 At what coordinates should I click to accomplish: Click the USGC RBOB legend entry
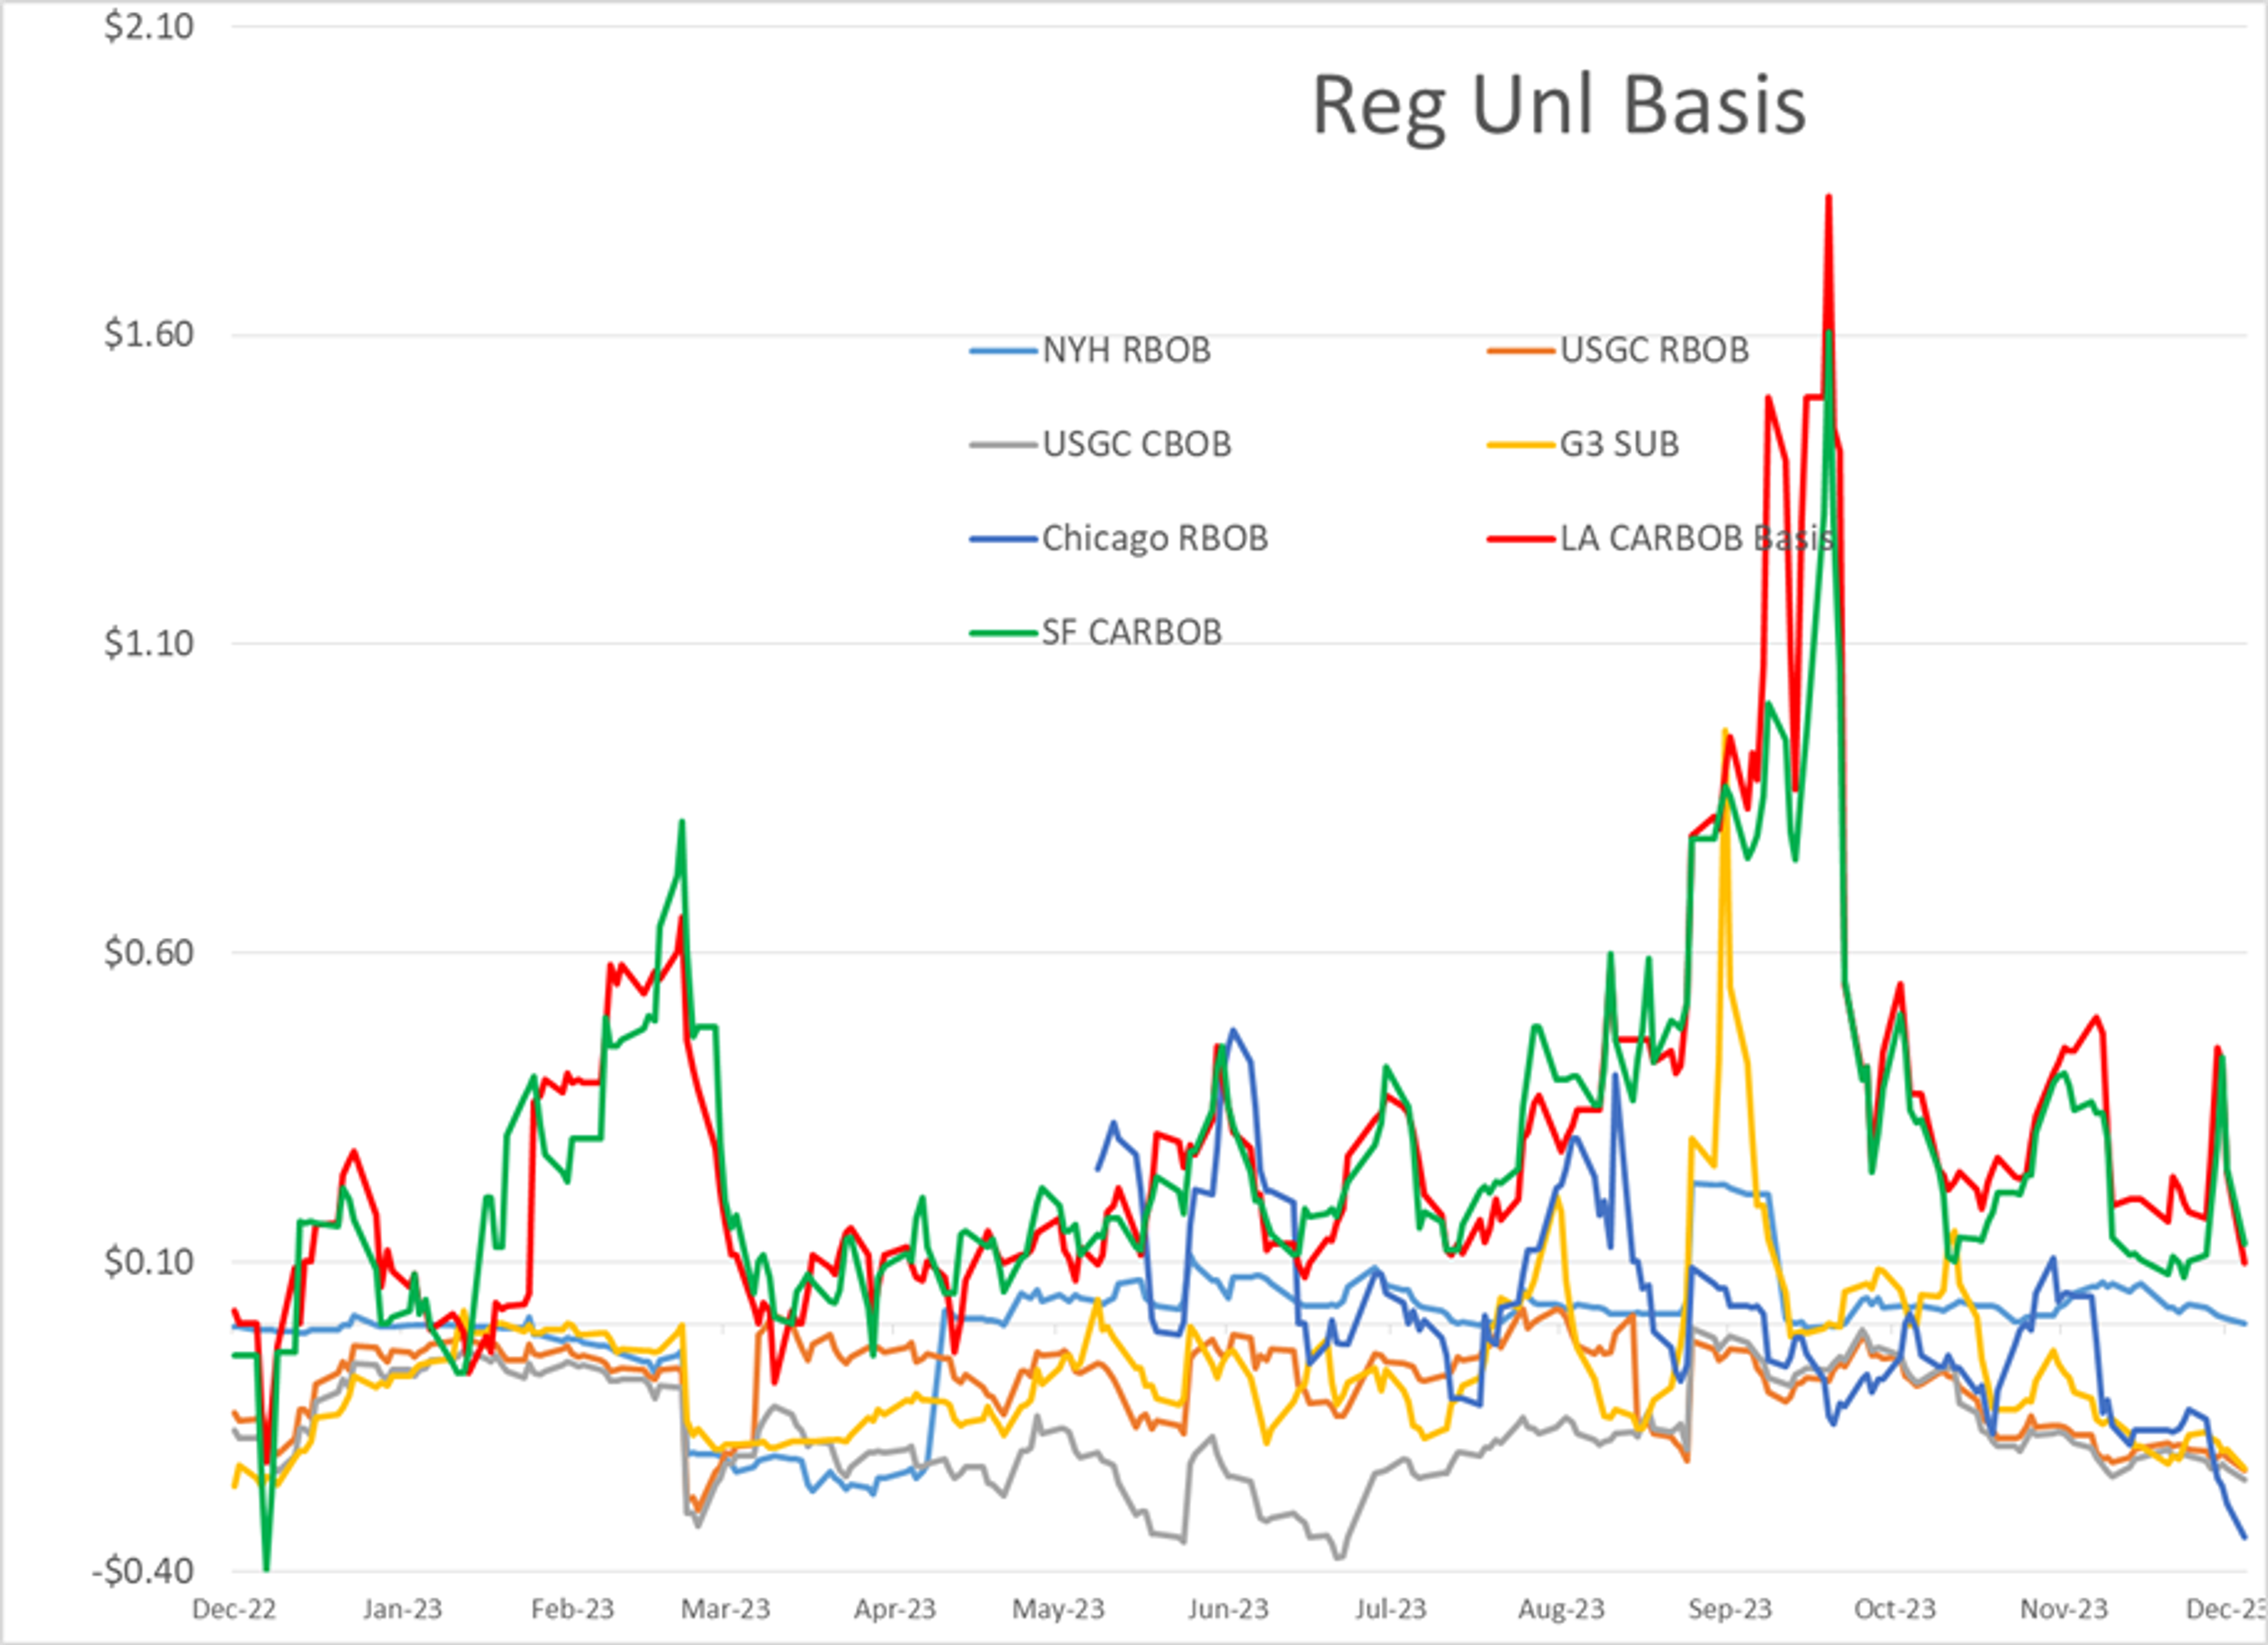click(x=1618, y=350)
